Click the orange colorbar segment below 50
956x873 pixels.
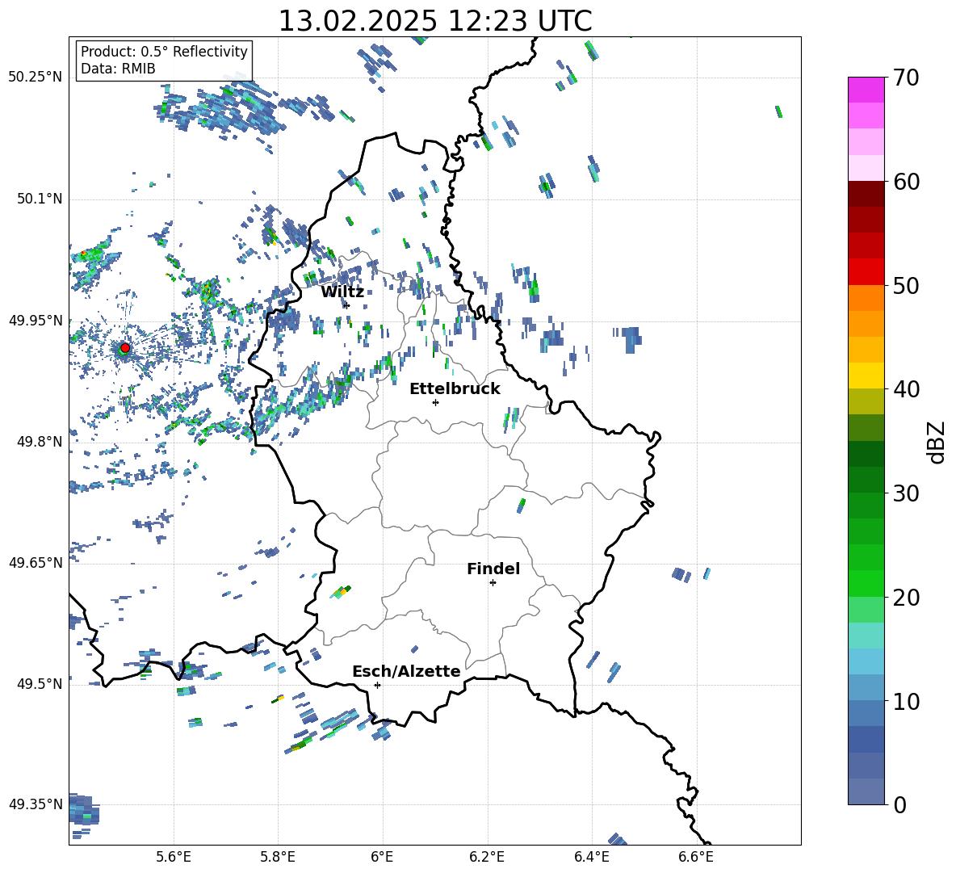point(866,298)
